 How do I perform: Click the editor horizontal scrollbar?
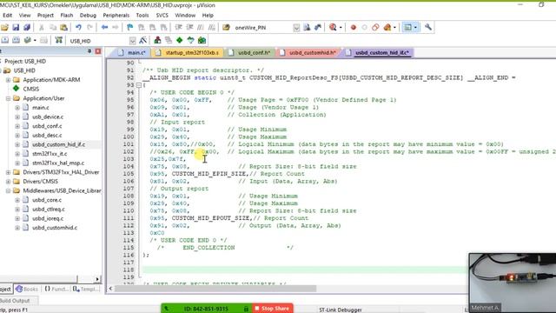215,289
